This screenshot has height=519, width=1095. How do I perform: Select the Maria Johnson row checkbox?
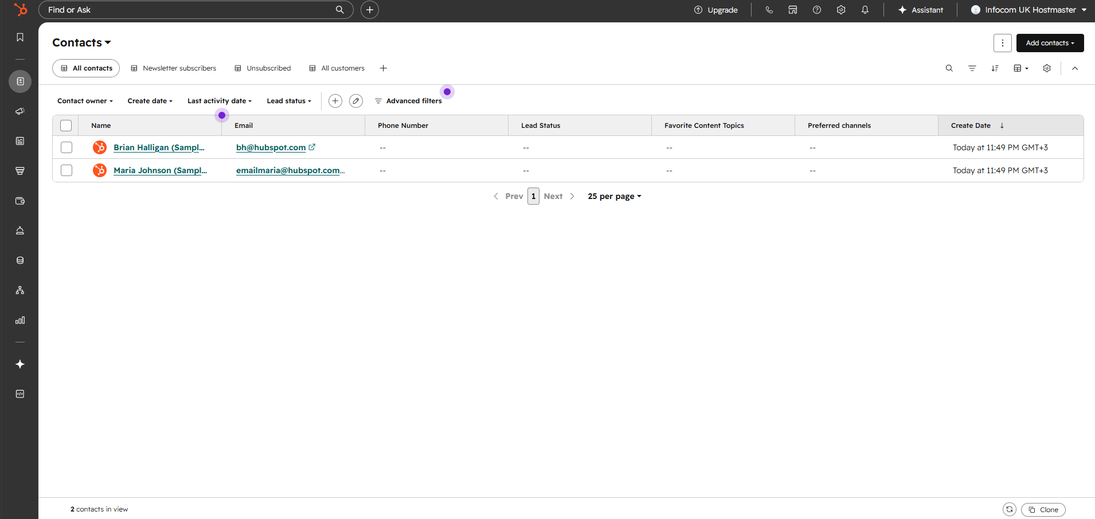pyautogui.click(x=67, y=170)
